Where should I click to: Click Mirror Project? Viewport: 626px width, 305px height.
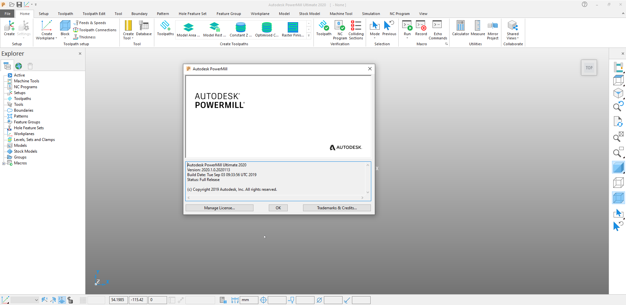(493, 30)
